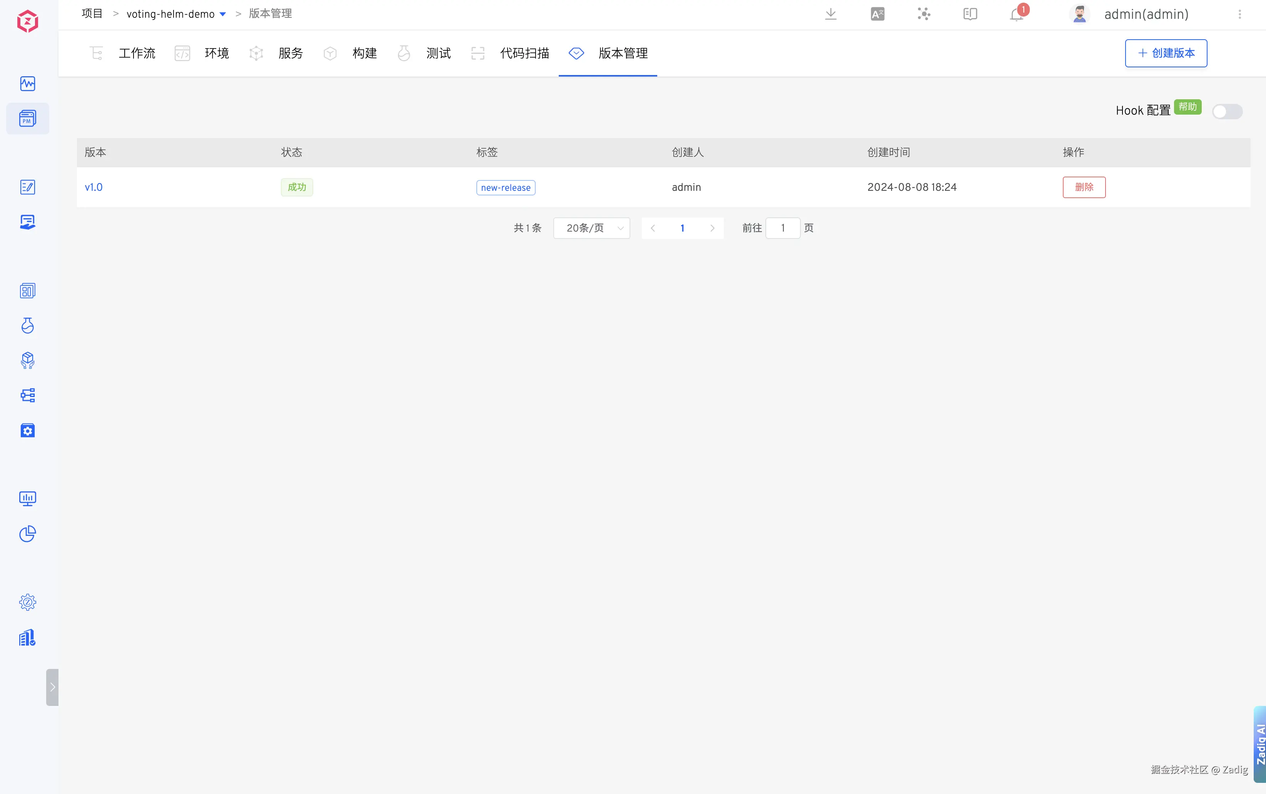Click the Zadig logo icon
1266x794 pixels.
click(27, 22)
